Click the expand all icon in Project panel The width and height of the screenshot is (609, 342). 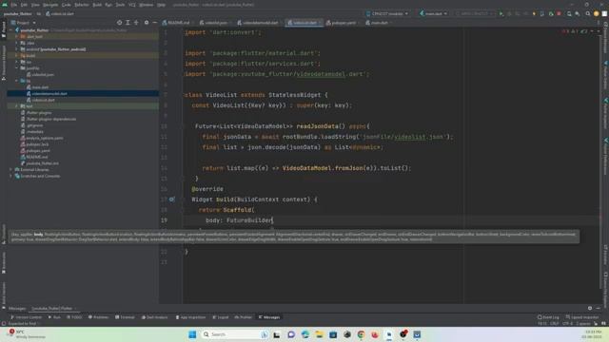pos(128,23)
